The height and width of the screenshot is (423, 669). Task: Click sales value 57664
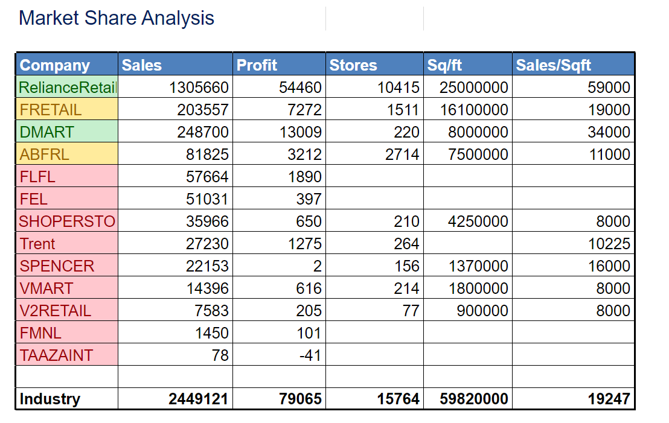[207, 177]
